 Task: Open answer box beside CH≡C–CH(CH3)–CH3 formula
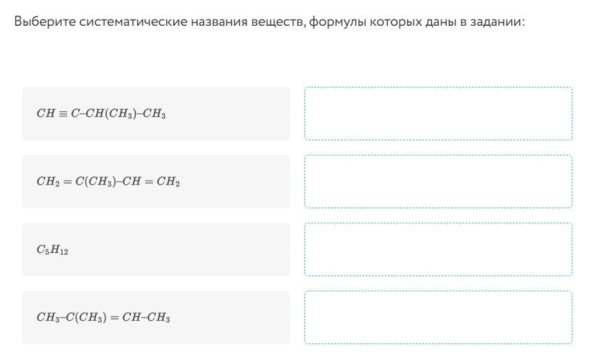click(438, 113)
